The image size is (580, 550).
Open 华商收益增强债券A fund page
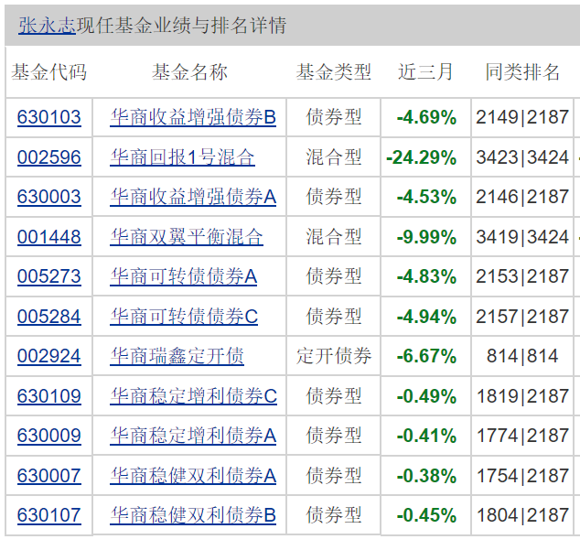click(x=193, y=197)
